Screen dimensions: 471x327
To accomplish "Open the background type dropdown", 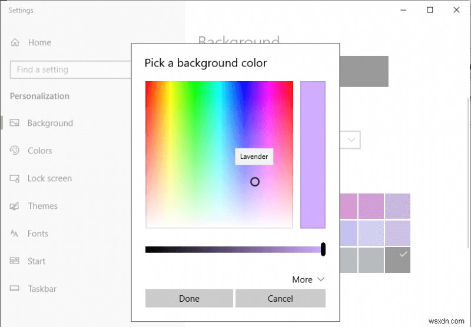I will 351,140.
